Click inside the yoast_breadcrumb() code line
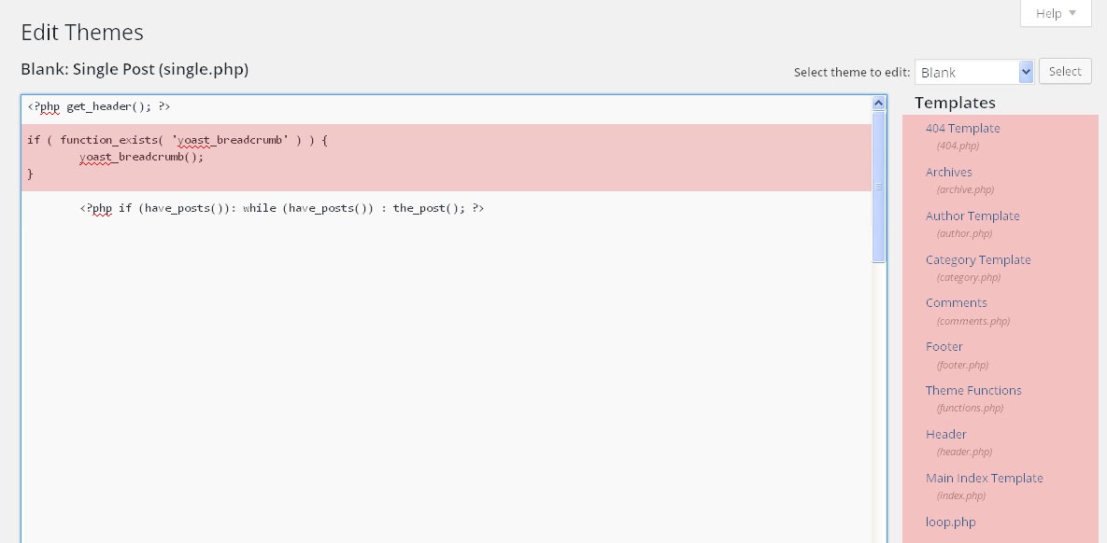Screen dimensions: 1107x543 tap(141, 157)
